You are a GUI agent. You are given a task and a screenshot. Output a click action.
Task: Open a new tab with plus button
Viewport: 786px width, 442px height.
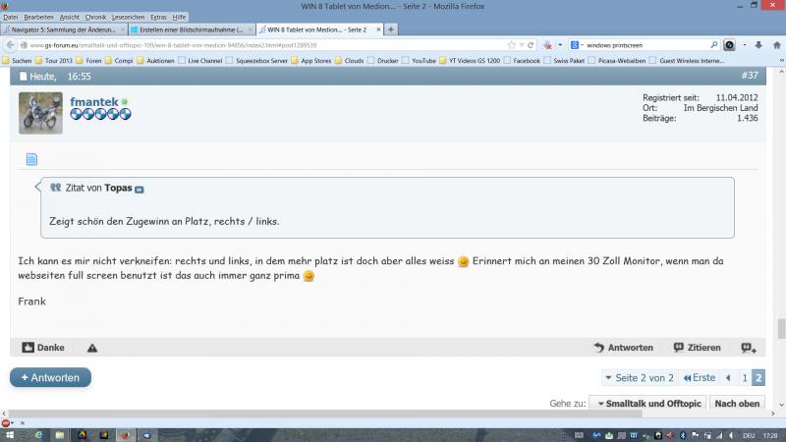[x=392, y=29]
